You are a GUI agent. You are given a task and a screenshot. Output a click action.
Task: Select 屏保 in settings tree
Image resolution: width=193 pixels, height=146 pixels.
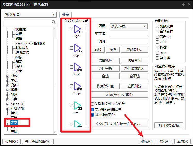pos(14,132)
